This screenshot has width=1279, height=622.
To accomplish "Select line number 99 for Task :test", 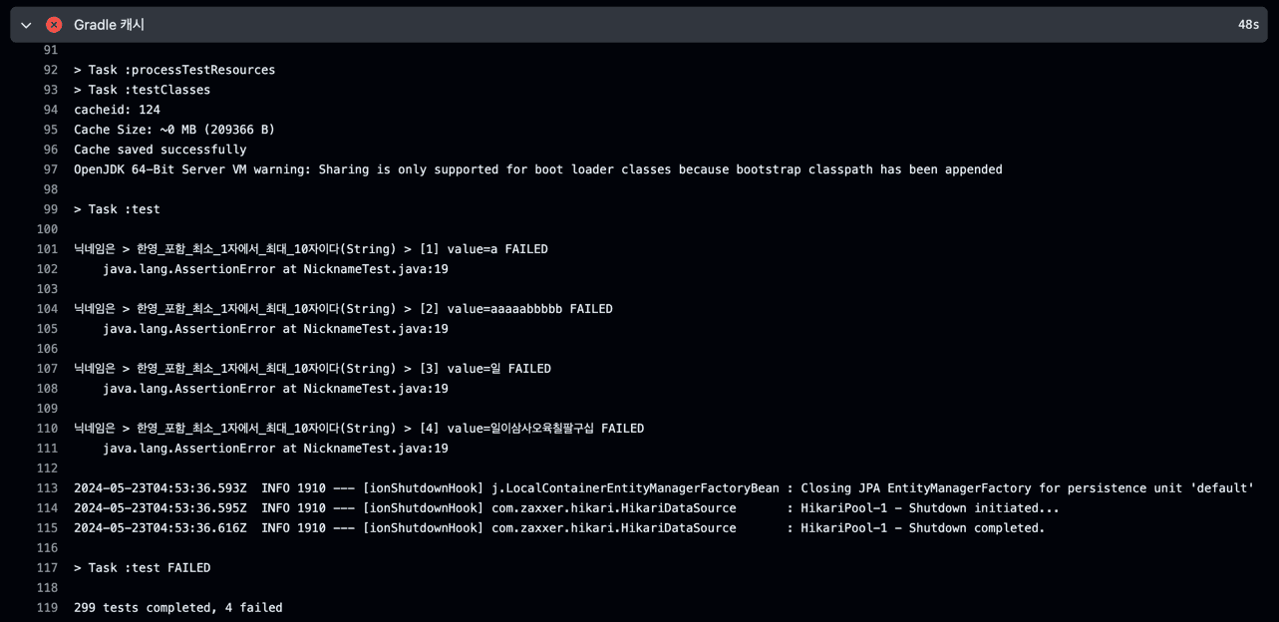I will tap(50, 209).
